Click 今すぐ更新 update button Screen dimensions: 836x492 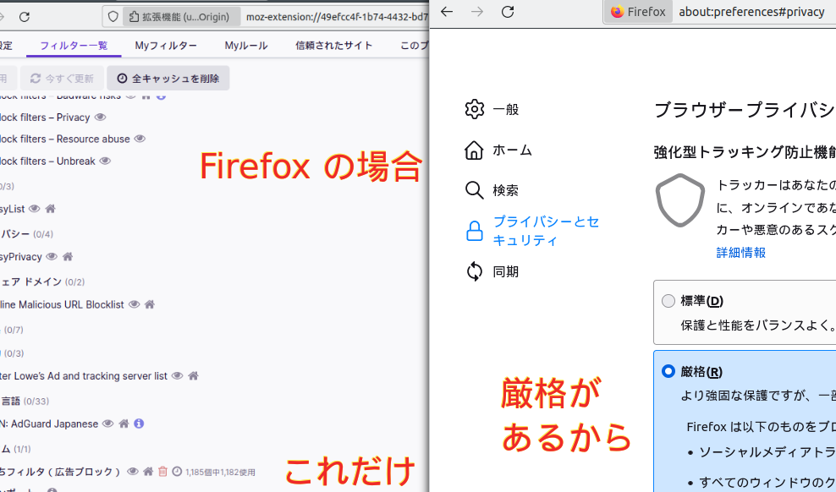[62, 79]
